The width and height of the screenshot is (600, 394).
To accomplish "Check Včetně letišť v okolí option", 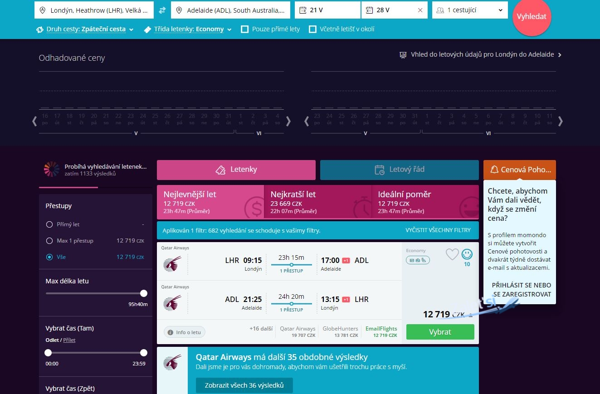I will pos(312,29).
